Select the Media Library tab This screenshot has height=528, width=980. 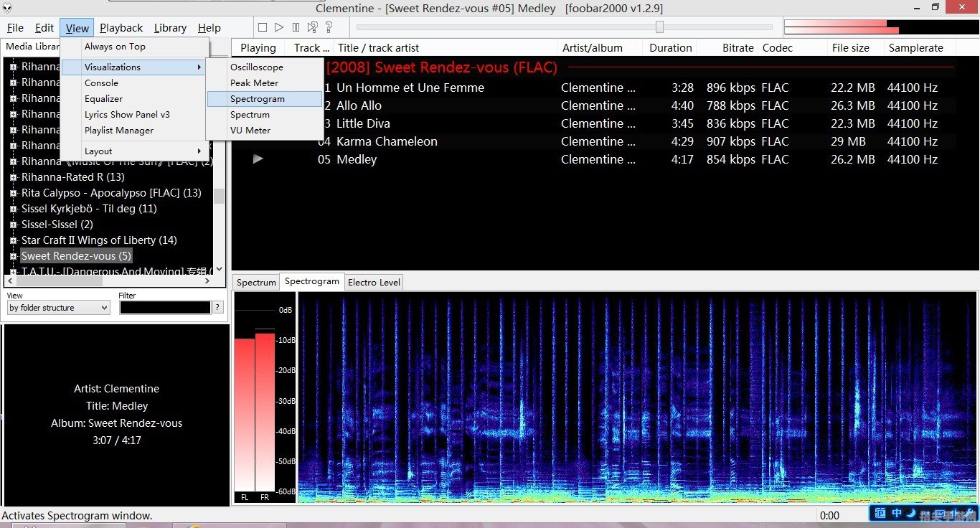tap(32, 47)
